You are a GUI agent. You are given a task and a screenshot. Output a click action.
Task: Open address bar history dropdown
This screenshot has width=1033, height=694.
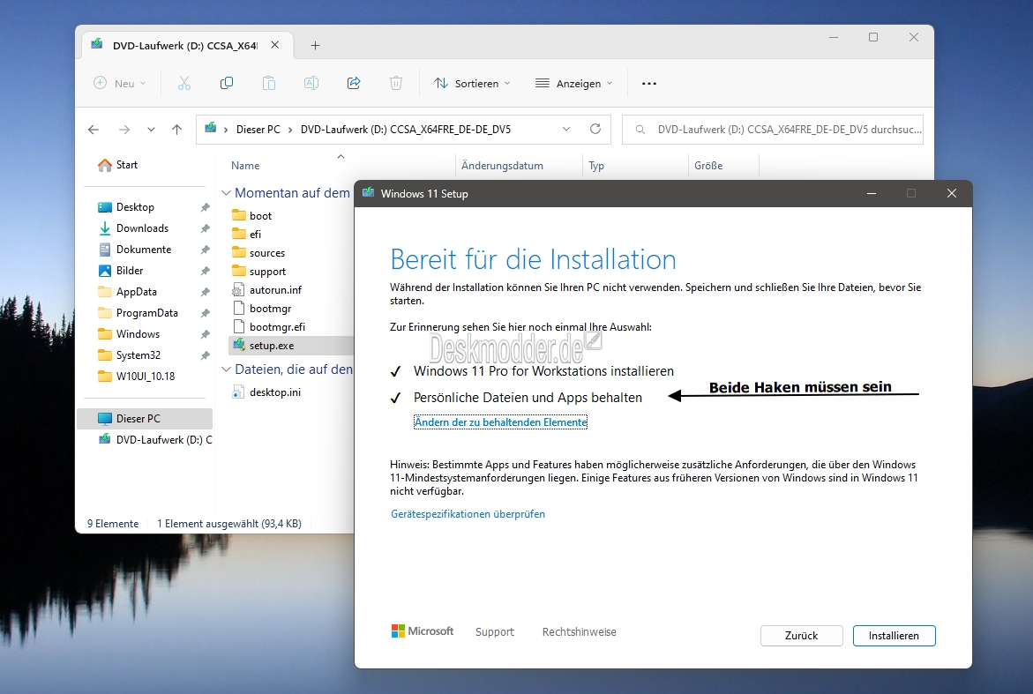[x=566, y=129]
